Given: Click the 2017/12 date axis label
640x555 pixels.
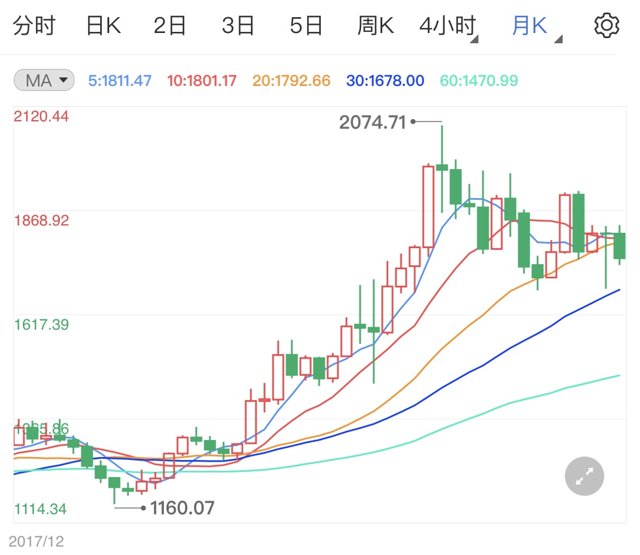Looking at the screenshot, I should click(36, 540).
